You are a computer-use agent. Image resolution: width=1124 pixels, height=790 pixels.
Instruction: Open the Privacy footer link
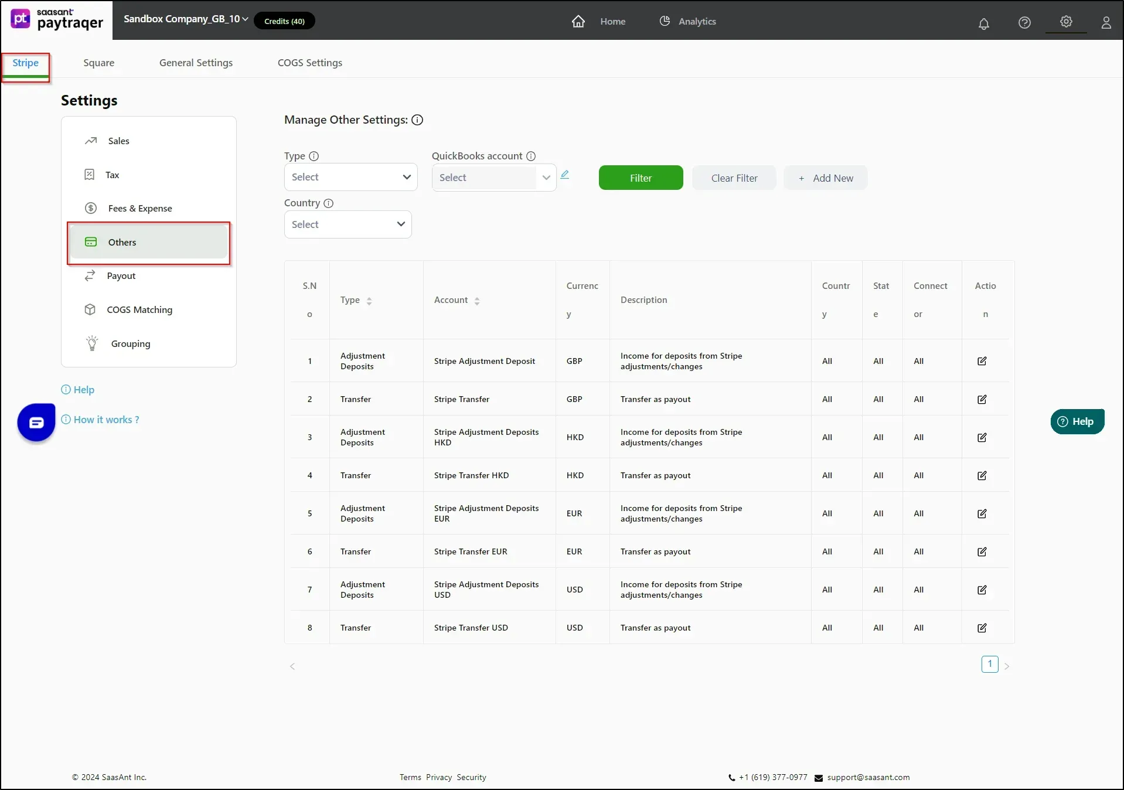click(439, 777)
